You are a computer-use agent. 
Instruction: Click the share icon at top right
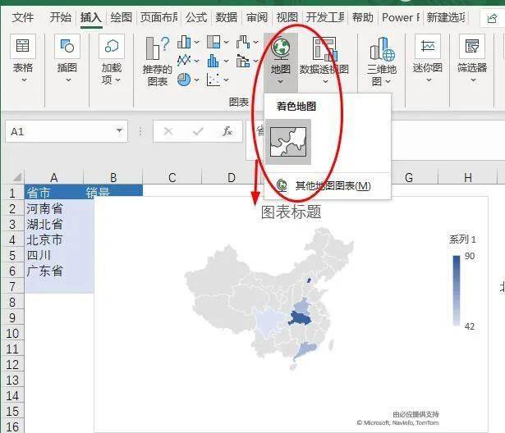point(492,18)
